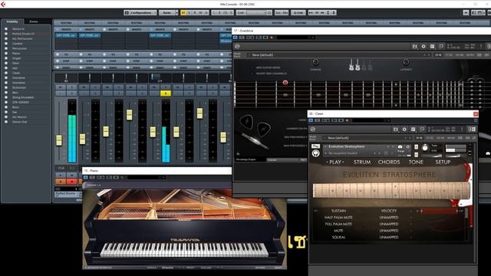Click the red record button below first channel

coord(71,181)
